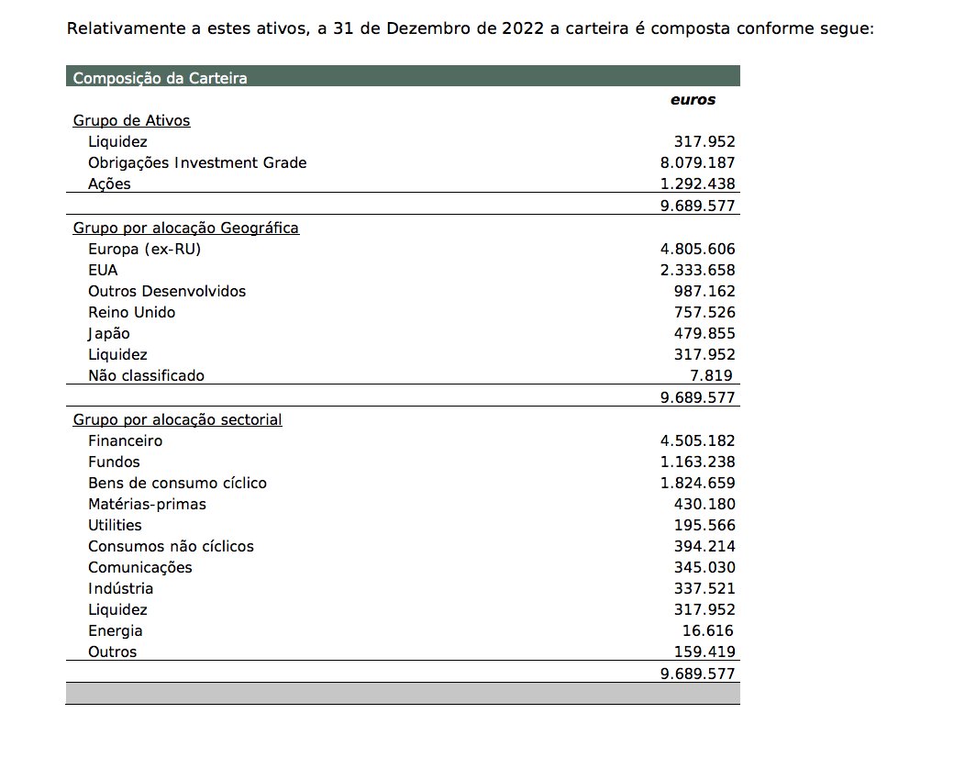The width and height of the screenshot is (965, 780).
Task: Click the value 1.824.659
Action: pos(698,484)
